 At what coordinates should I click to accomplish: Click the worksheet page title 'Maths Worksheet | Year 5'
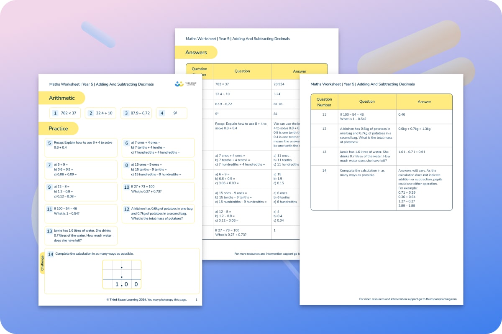[x=101, y=84]
